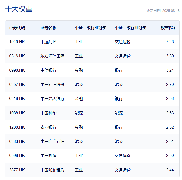Click 工业 in the 中国船舶租赁 row

79,170
